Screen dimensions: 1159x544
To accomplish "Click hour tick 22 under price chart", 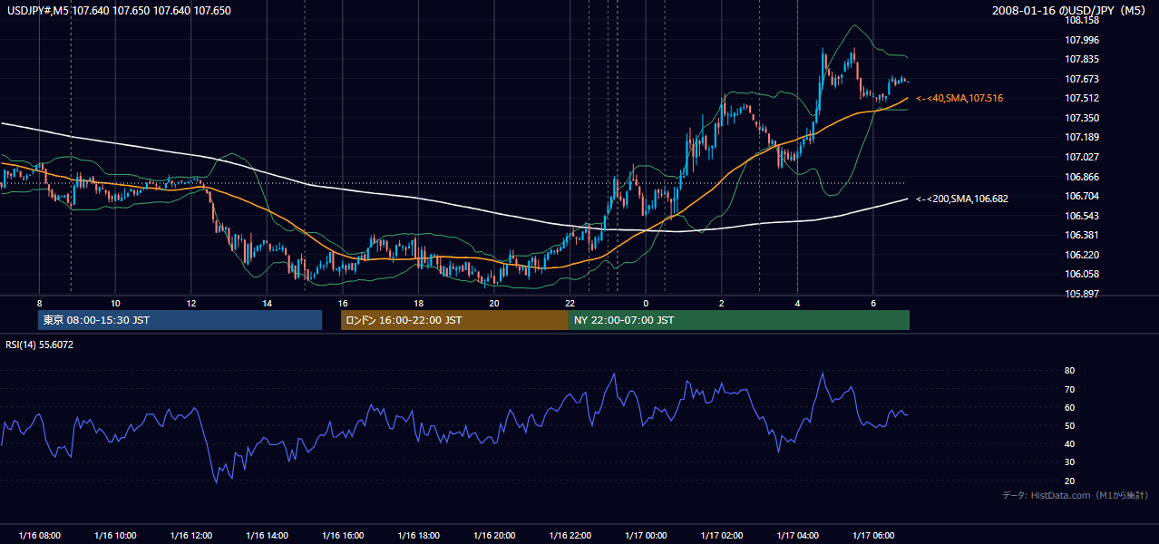I will 570,303.
